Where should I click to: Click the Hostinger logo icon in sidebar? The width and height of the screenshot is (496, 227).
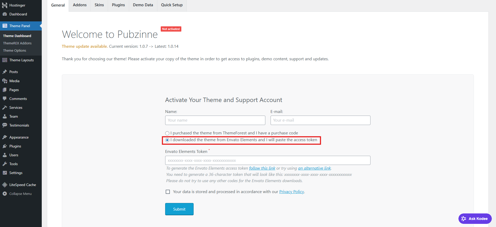click(x=5, y=5)
